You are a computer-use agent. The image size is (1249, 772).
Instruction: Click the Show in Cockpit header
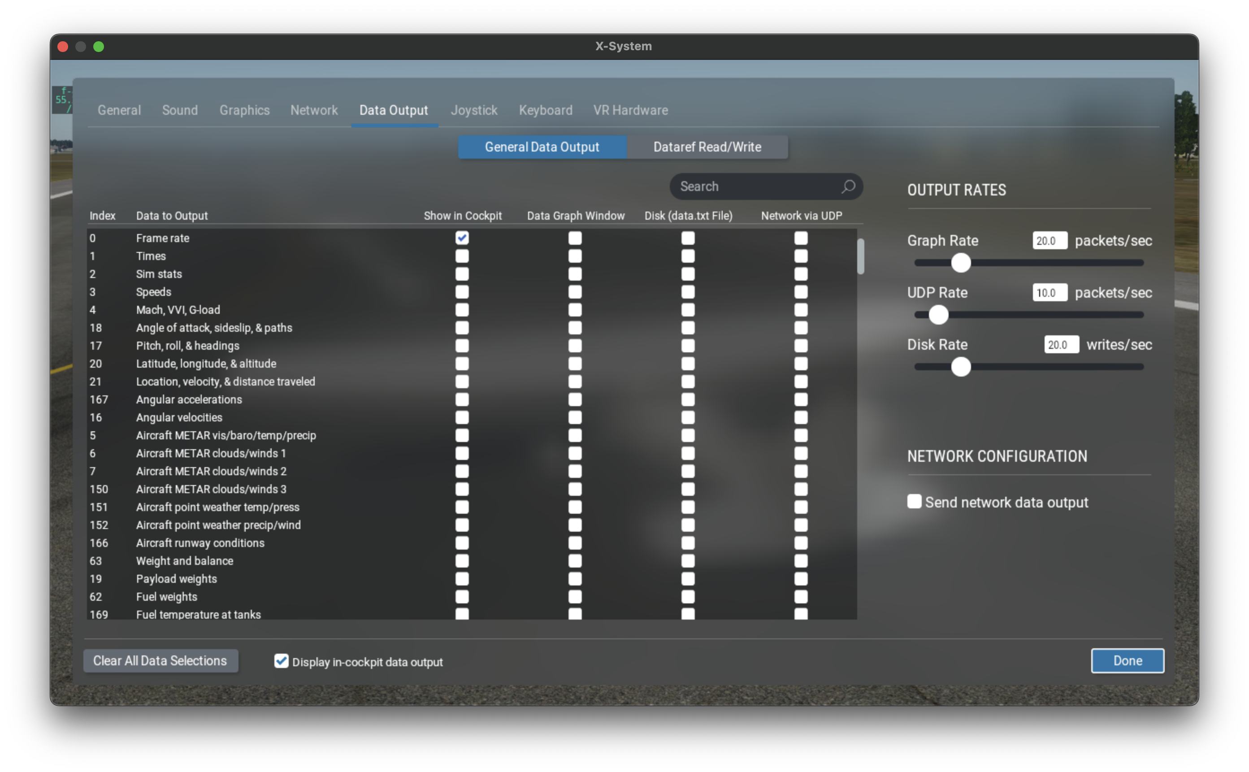[463, 216]
